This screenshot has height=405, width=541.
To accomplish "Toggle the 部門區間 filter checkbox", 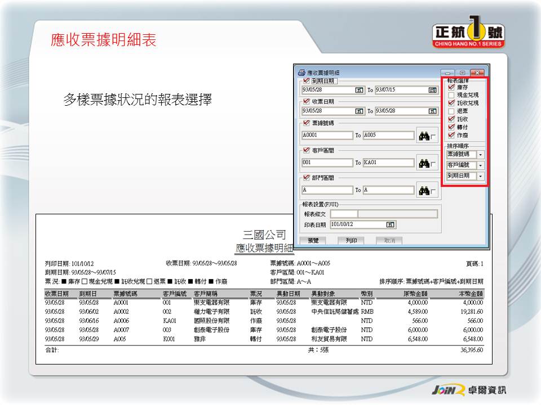I will 307,178.
